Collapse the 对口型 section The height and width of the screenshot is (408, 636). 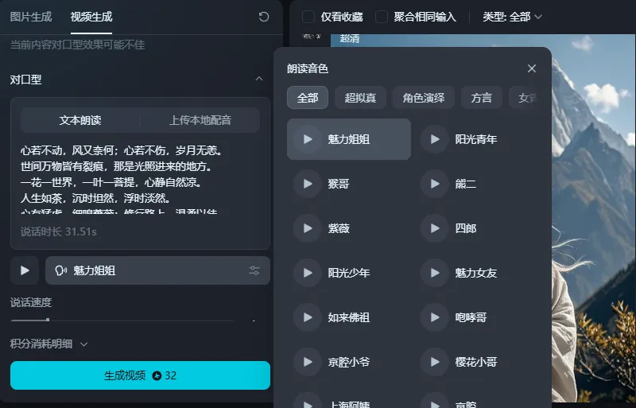(259, 80)
